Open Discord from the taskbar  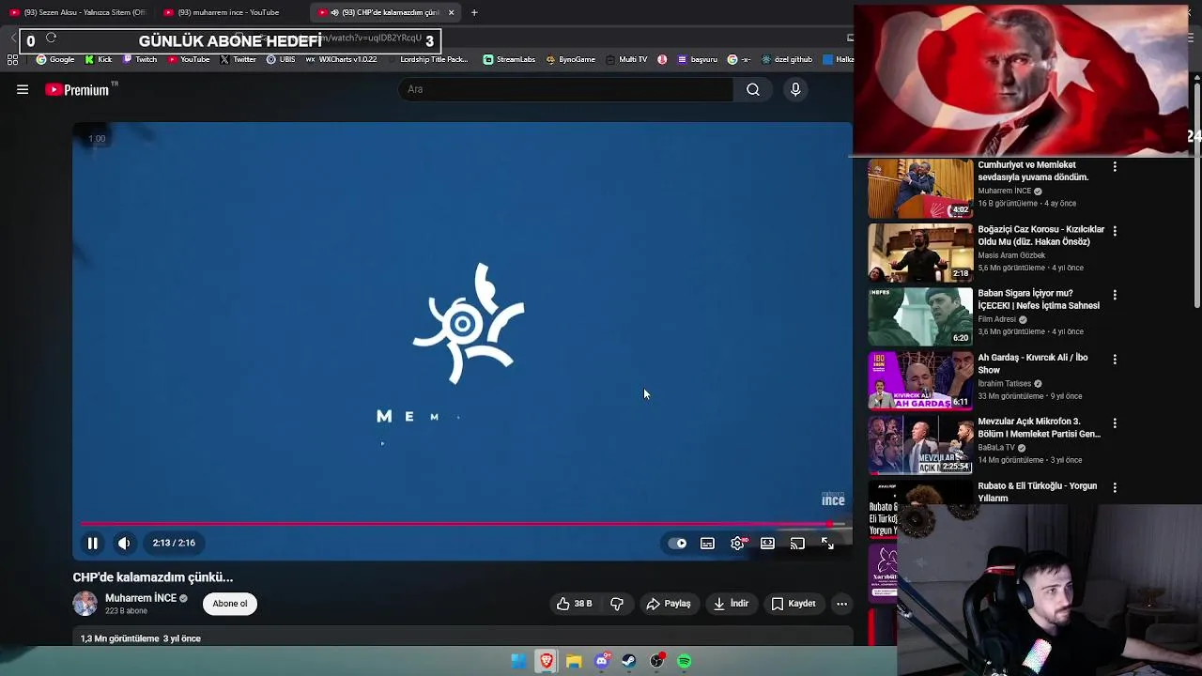coord(602,661)
